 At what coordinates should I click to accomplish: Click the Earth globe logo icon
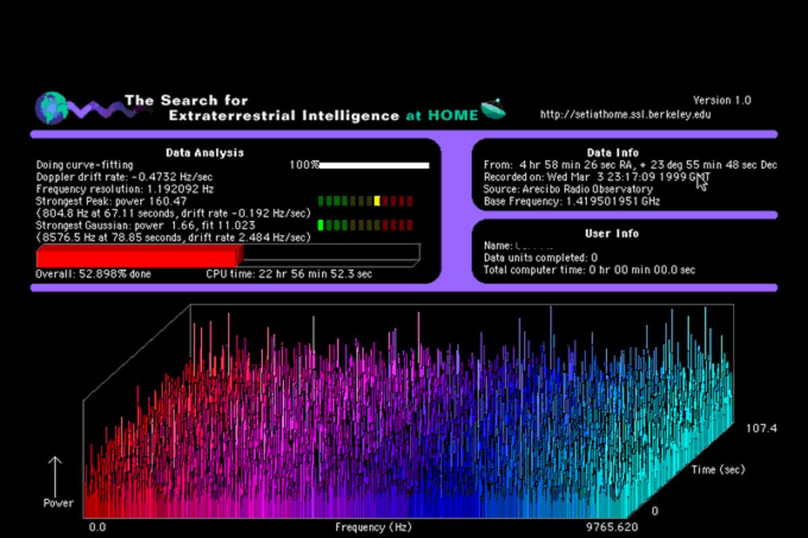tap(53, 108)
